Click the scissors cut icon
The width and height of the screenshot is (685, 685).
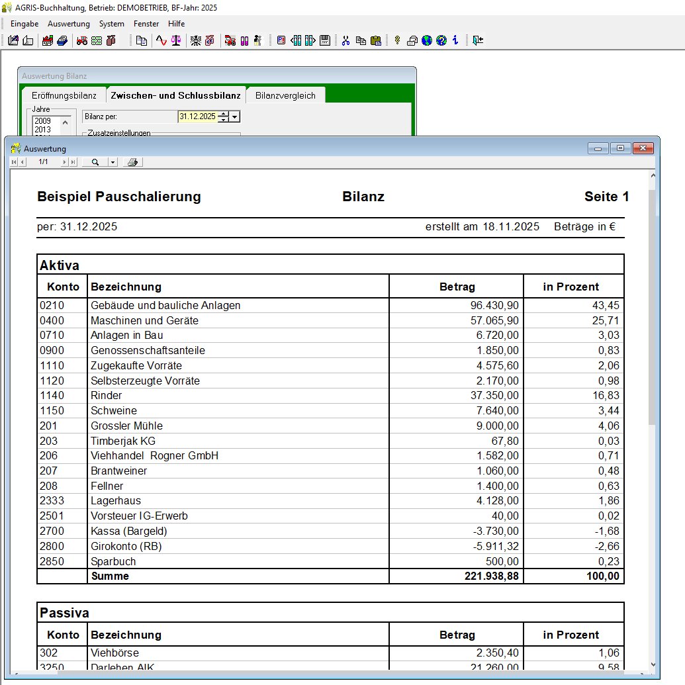click(x=345, y=40)
